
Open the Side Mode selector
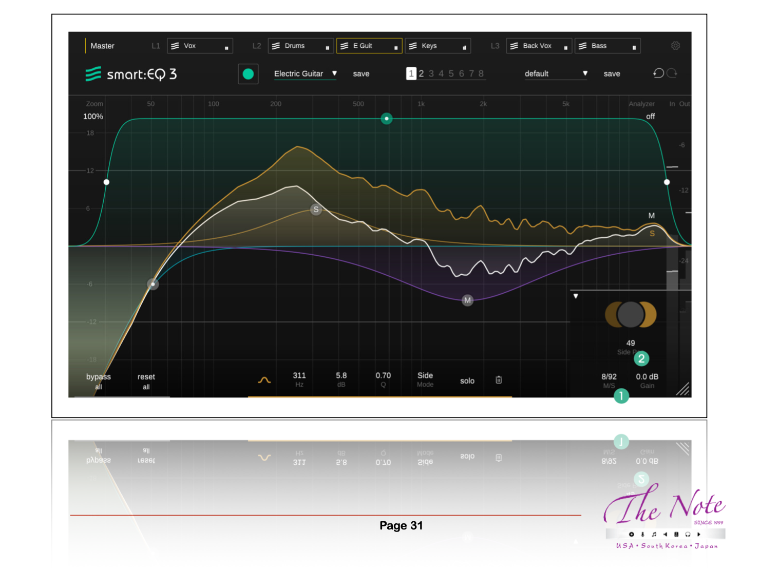(425, 380)
